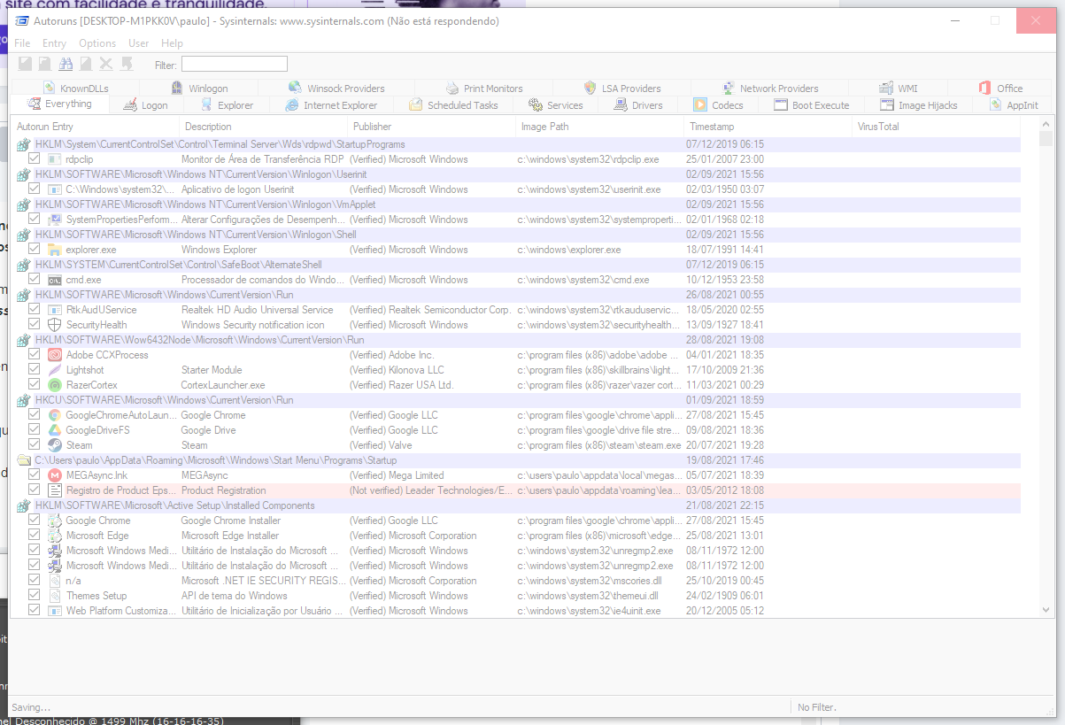Switch to the Logon tab
The image size is (1065, 725).
145,105
